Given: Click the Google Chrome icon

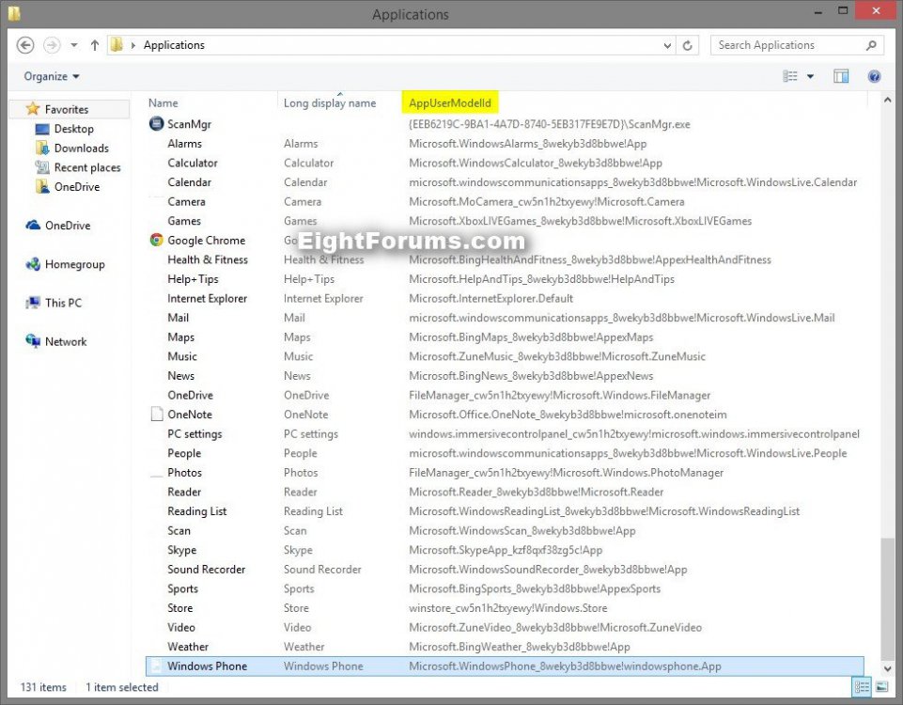Looking at the screenshot, I should (156, 240).
